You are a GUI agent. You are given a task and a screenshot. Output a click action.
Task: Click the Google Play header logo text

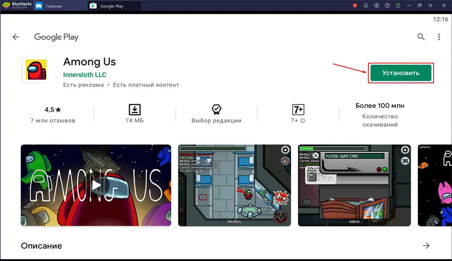coord(56,37)
